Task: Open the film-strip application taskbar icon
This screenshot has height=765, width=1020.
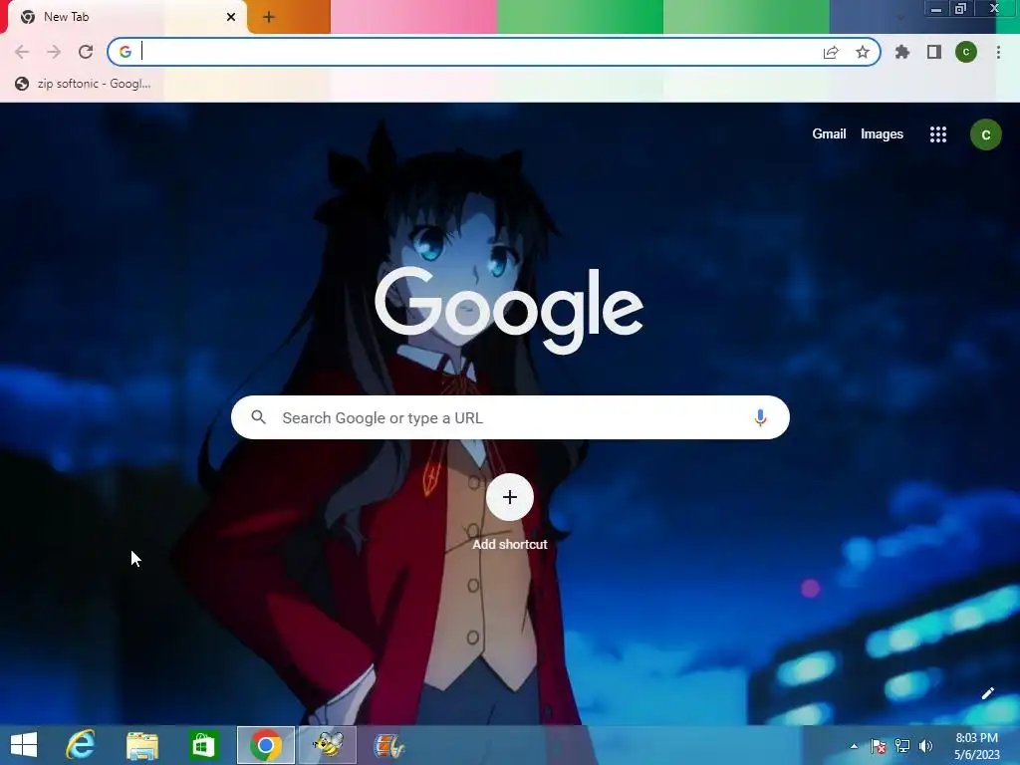Action: (x=389, y=745)
